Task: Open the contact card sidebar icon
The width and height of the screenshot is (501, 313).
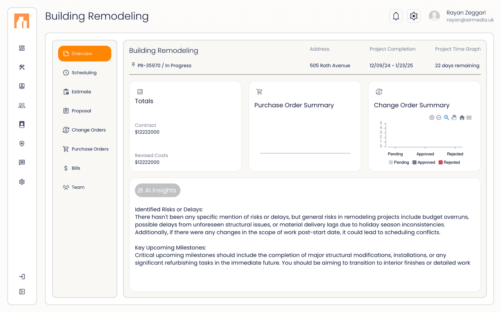Action: [x=22, y=86]
